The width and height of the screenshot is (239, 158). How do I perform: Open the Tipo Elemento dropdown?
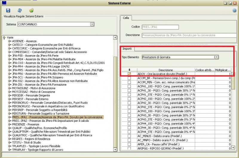click(217, 57)
